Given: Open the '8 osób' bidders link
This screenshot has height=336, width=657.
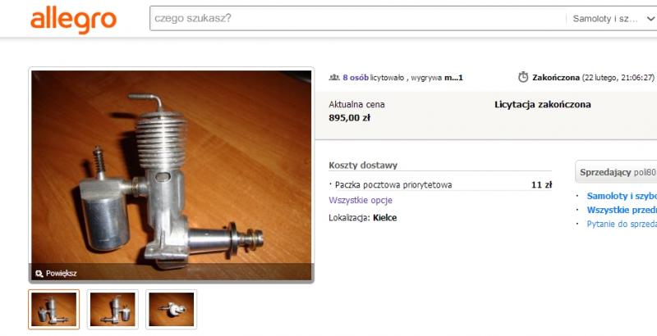Looking at the screenshot, I should 356,77.
